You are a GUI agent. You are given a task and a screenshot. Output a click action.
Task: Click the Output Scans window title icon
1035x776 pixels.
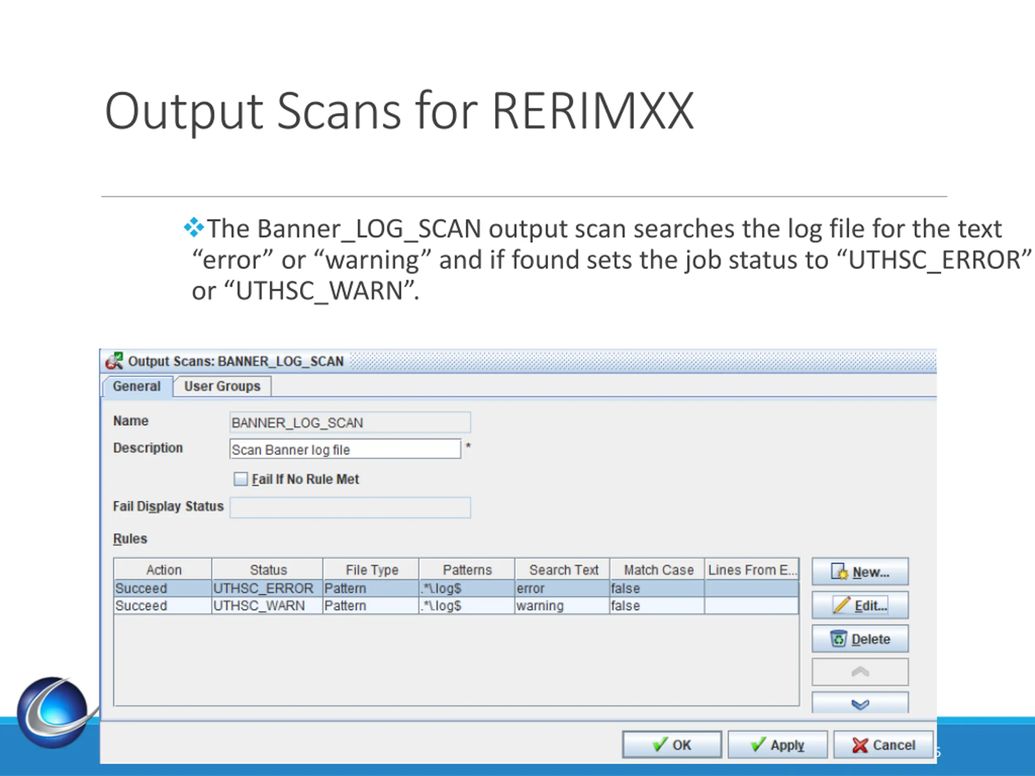(x=114, y=361)
